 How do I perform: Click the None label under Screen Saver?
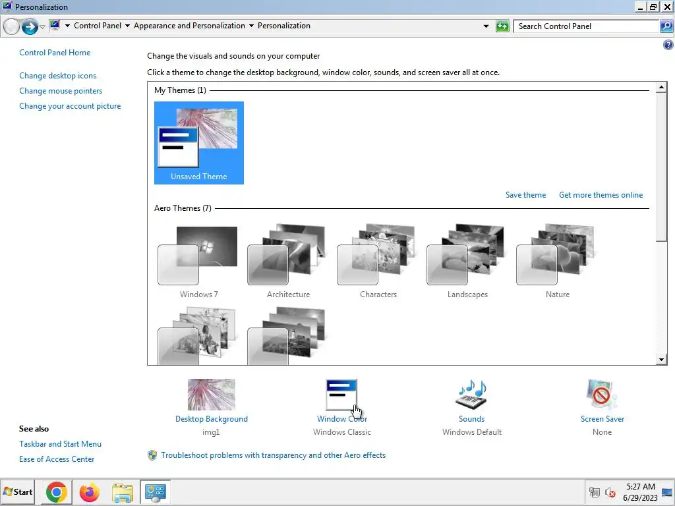[602, 432]
